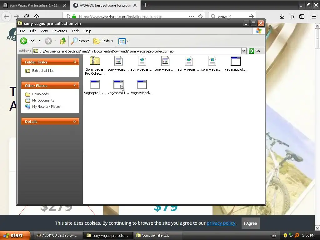Minimize the zip folder window
320x240 pixels.
[x=246, y=23]
